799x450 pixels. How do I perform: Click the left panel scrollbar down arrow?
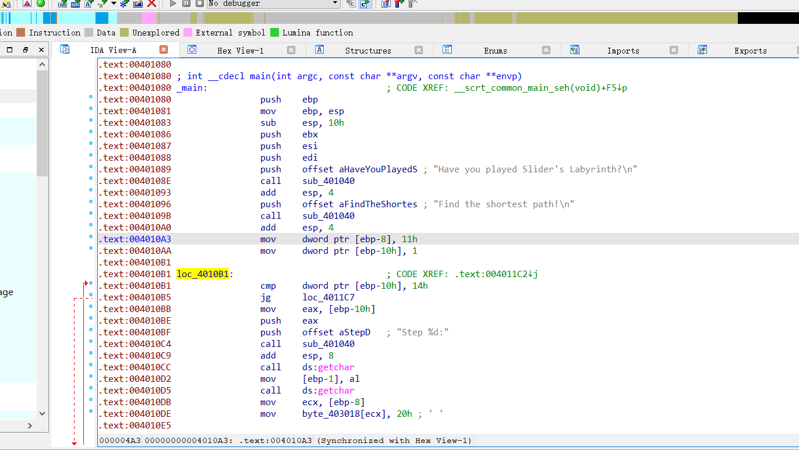click(x=42, y=413)
